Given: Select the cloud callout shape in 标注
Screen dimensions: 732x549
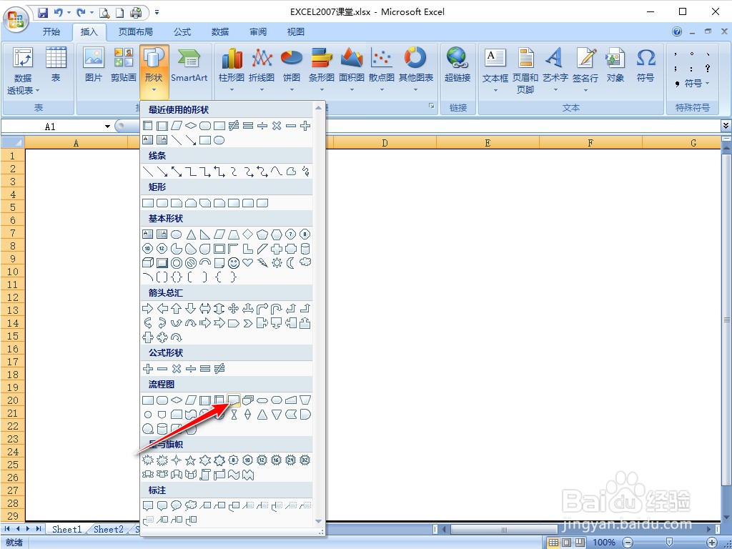Looking at the screenshot, I should (190, 505).
